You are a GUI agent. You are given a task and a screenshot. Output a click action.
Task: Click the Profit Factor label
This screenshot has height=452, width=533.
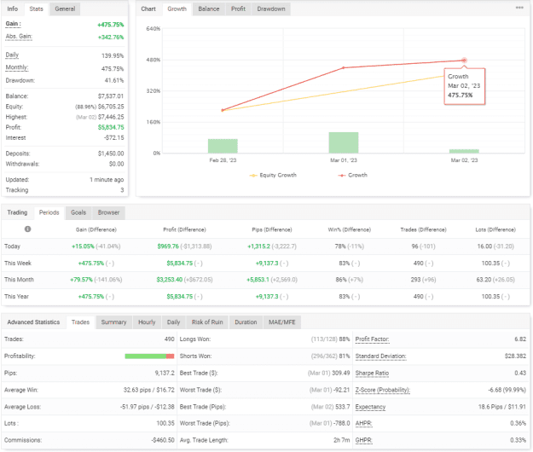point(372,339)
